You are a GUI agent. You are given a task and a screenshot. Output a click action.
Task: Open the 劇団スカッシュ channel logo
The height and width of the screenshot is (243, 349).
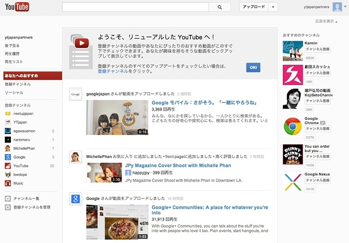(x=293, y=75)
